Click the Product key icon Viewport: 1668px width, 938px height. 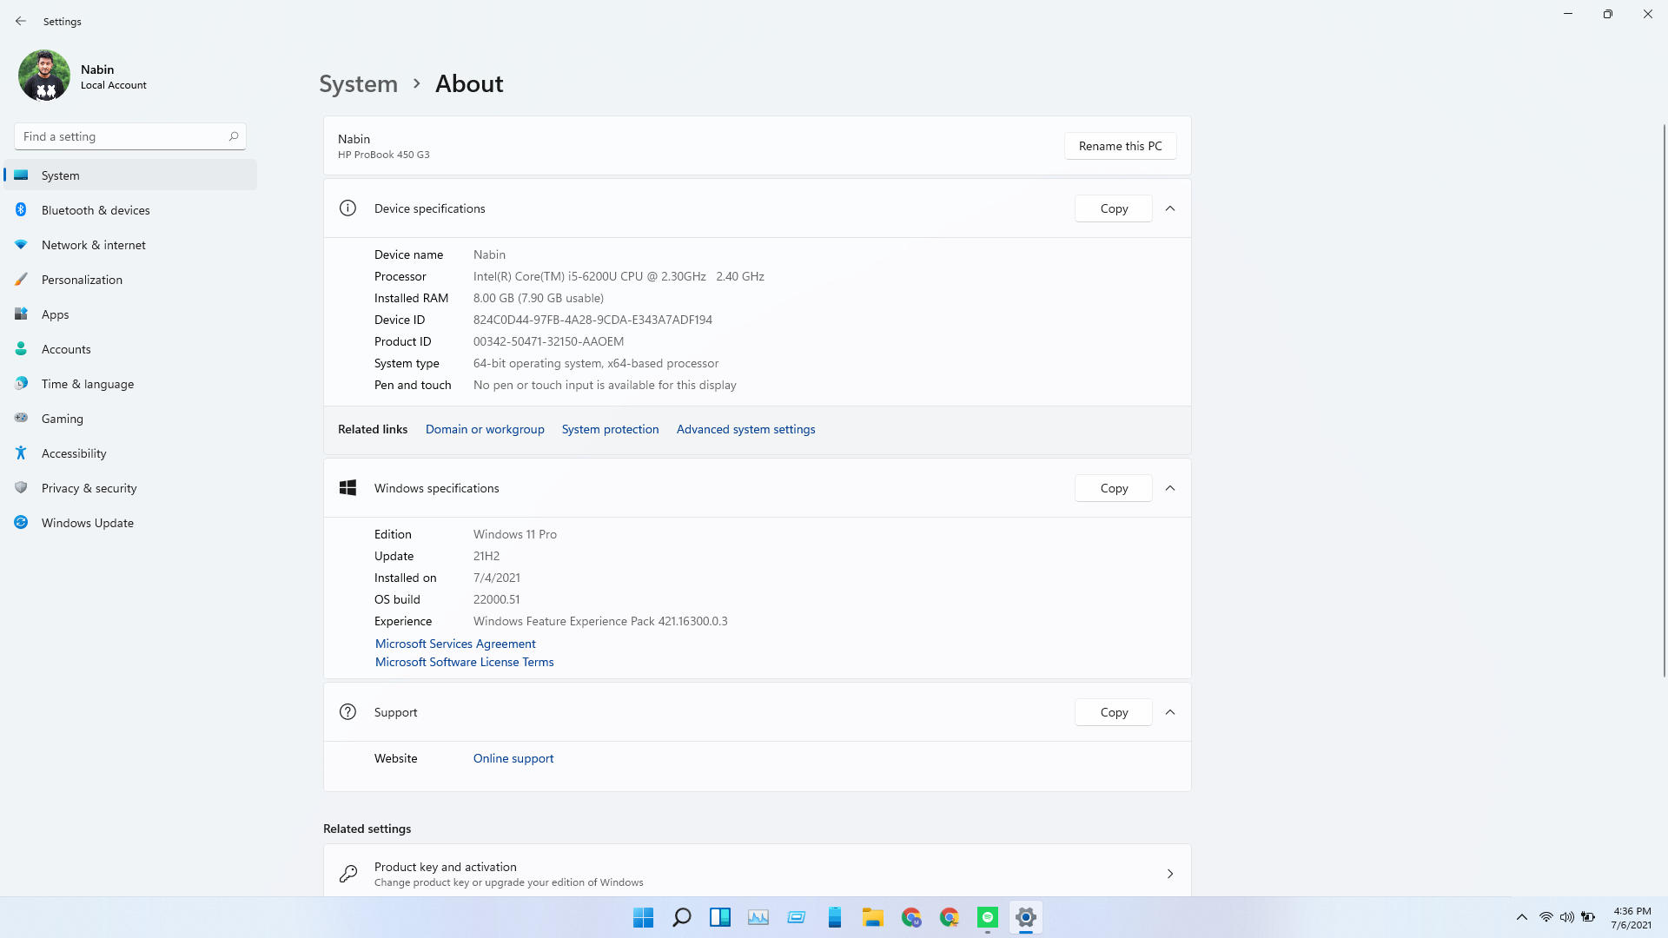[x=347, y=874]
